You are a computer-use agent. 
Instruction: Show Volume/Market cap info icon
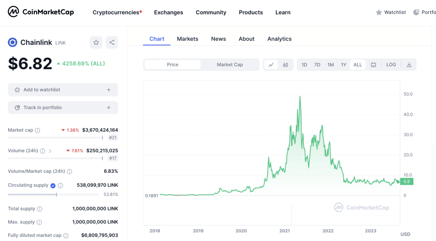coord(69,171)
